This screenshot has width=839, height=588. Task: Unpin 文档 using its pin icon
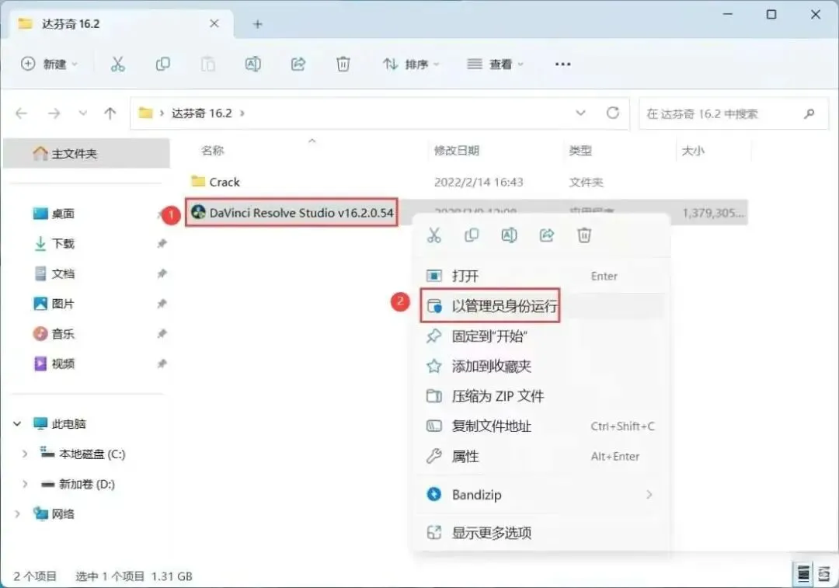point(161,274)
